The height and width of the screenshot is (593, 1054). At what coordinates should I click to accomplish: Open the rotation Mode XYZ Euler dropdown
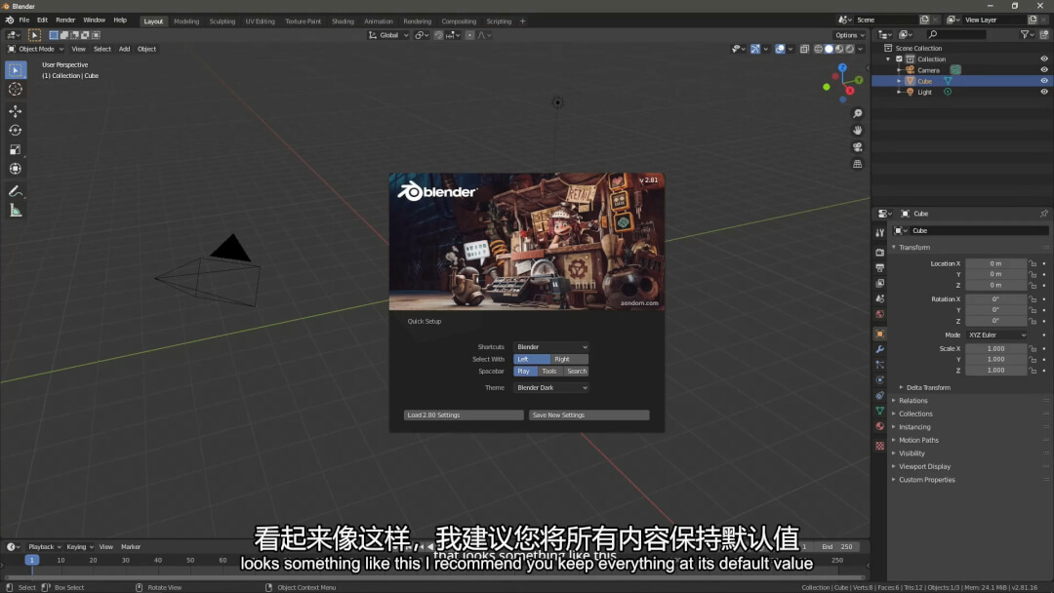coord(996,336)
